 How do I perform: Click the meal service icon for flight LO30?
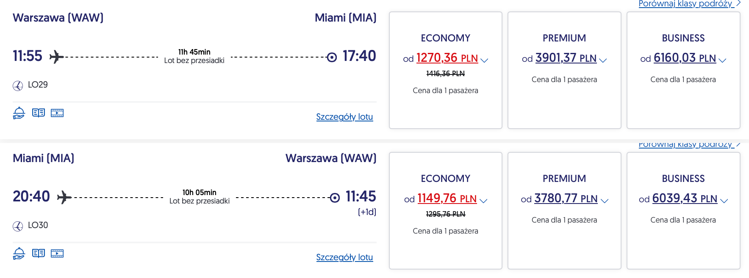coord(19,253)
